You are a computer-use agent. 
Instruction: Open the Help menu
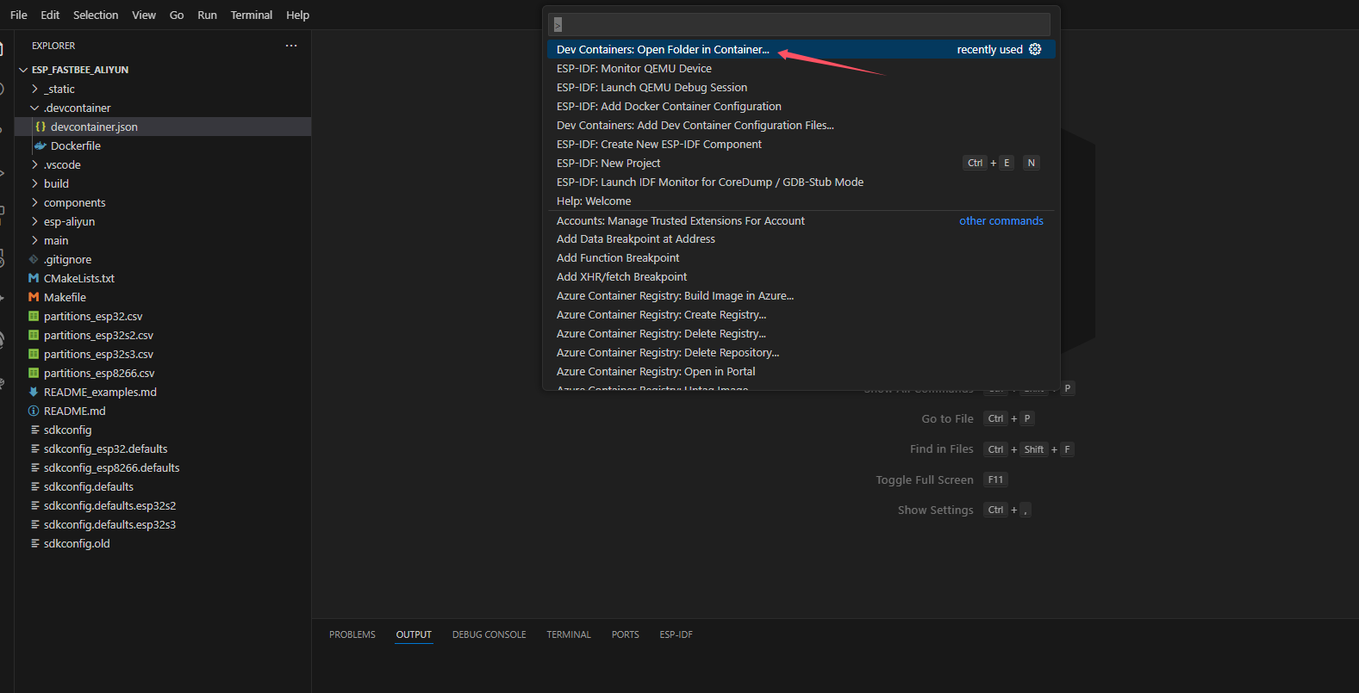pyautogui.click(x=297, y=15)
